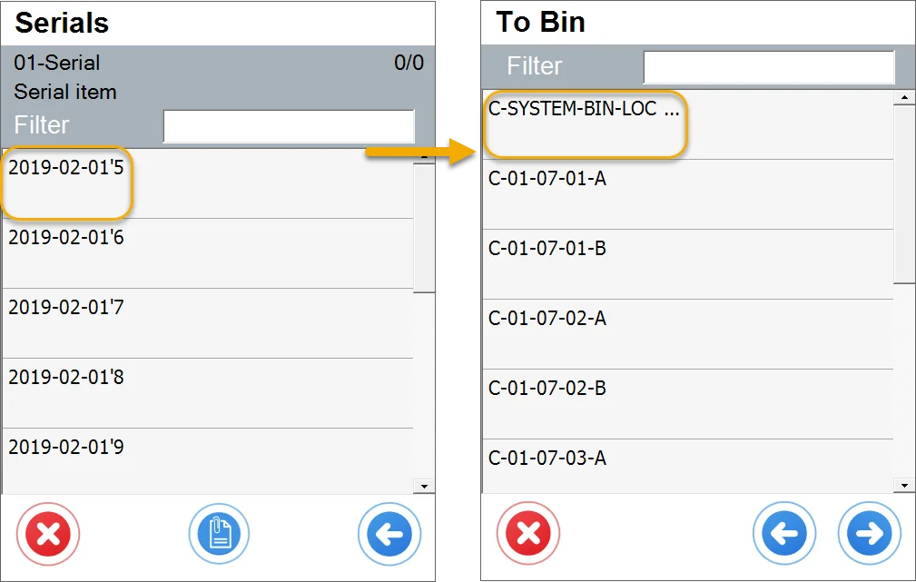Click the Filter input in To Bin panel
The height and width of the screenshot is (582, 916).
point(768,67)
